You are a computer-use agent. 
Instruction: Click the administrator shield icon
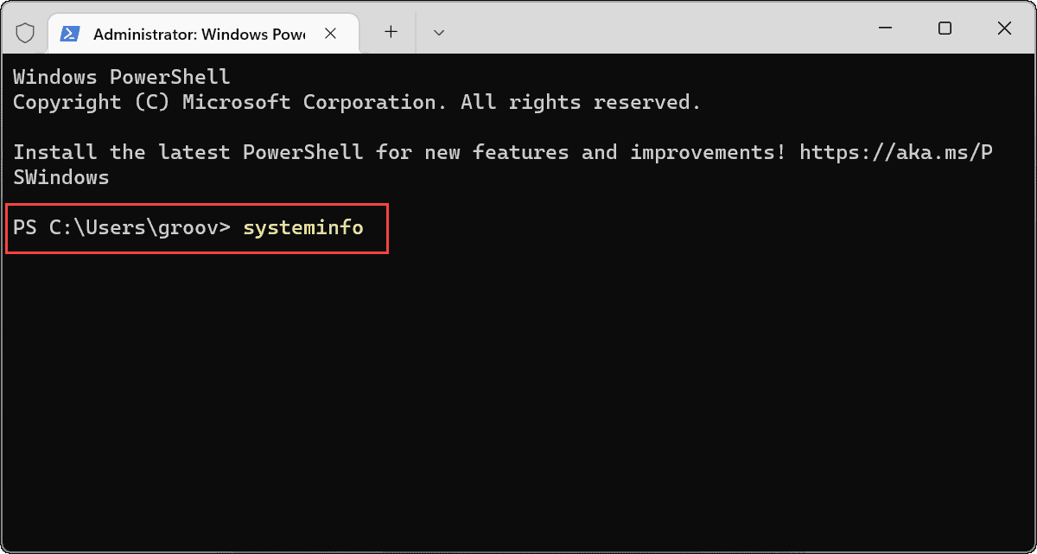[25, 32]
